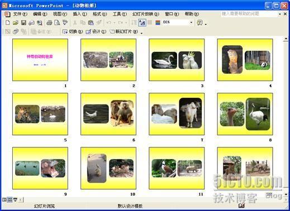Viewport: 290px width, 211px height.
Task: Open the 插入(I) menu
Action: tap(80, 14)
